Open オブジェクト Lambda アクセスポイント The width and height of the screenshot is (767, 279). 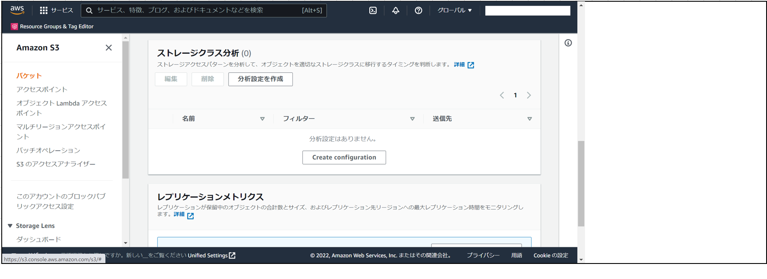[62, 108]
